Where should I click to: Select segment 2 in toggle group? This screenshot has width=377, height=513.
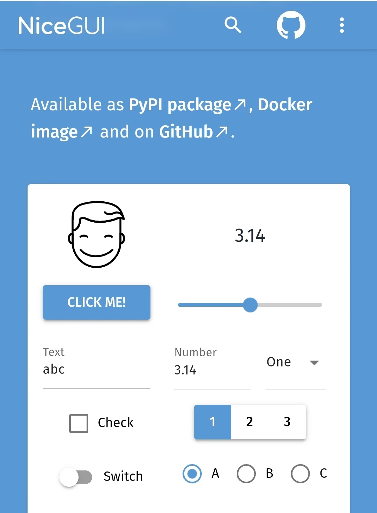[250, 422]
